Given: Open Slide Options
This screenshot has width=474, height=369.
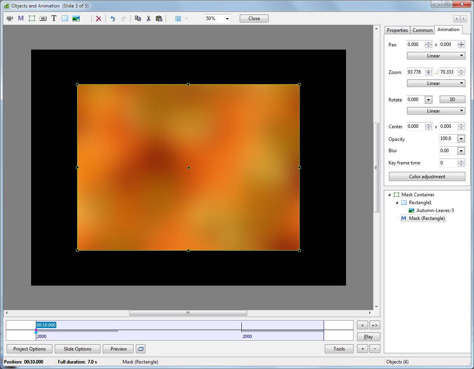Looking at the screenshot, I should click(78, 349).
